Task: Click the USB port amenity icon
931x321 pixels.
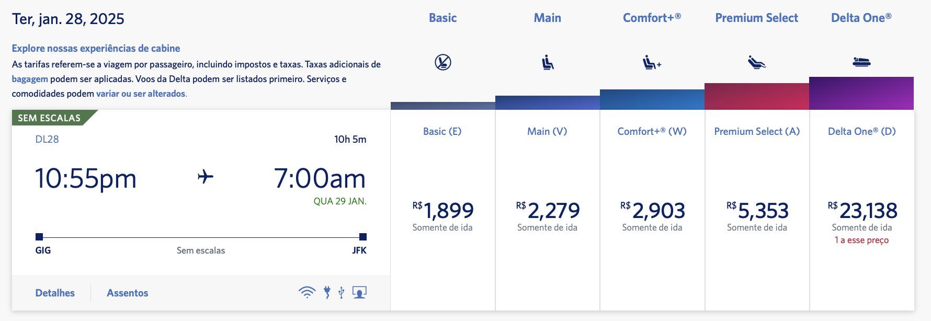Action: tap(341, 292)
